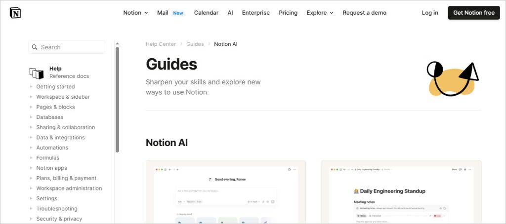Expand the Pages & blocks arrow
The height and width of the screenshot is (224, 506).
click(31, 107)
